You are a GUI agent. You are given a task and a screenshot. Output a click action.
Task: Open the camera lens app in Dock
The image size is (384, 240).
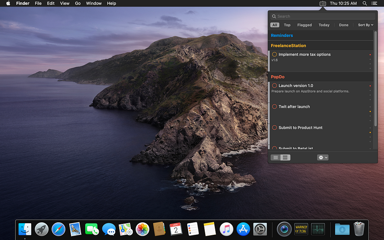click(284, 229)
